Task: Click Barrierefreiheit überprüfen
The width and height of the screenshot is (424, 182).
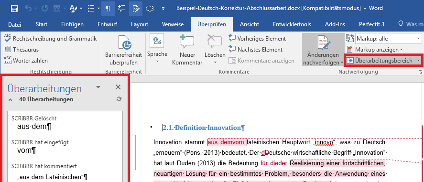Action: tap(124, 51)
